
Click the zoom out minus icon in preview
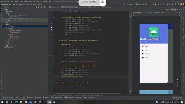pos(178,86)
